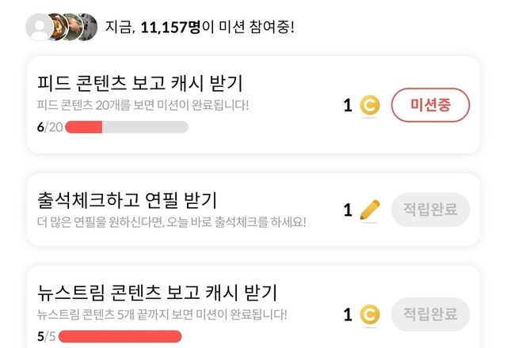The height and width of the screenshot is (348, 507).
Task: Click the completed 뉴스트림 progress bar
Action: [119, 336]
